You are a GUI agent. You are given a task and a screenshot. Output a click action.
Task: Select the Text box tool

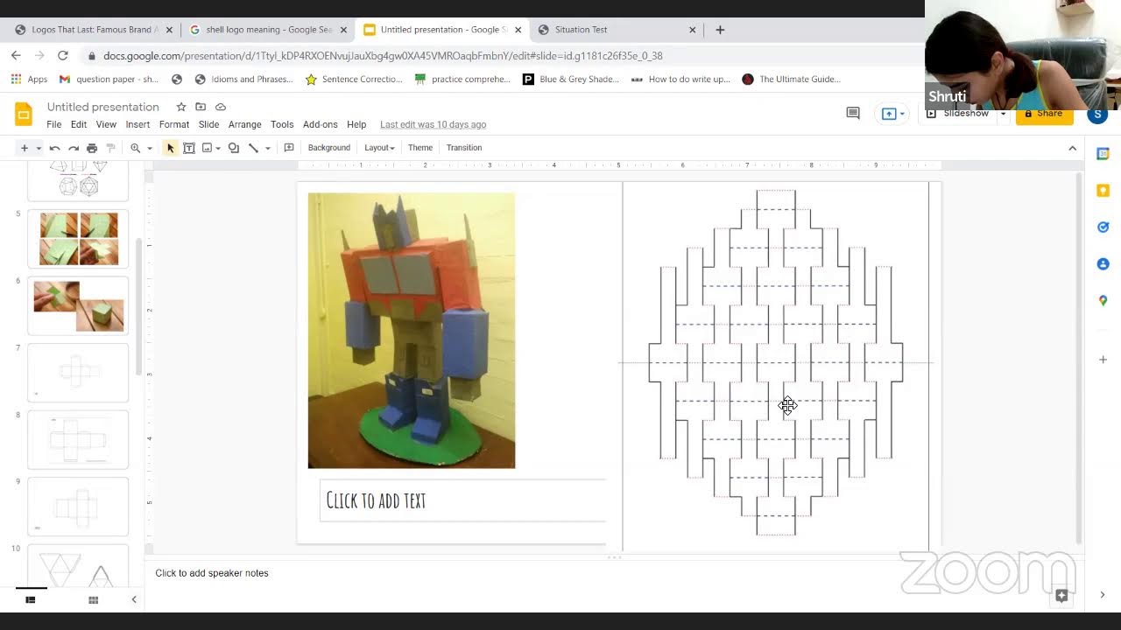(x=188, y=148)
